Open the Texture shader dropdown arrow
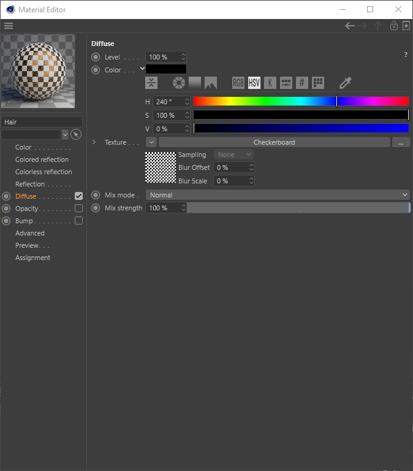 [x=151, y=142]
